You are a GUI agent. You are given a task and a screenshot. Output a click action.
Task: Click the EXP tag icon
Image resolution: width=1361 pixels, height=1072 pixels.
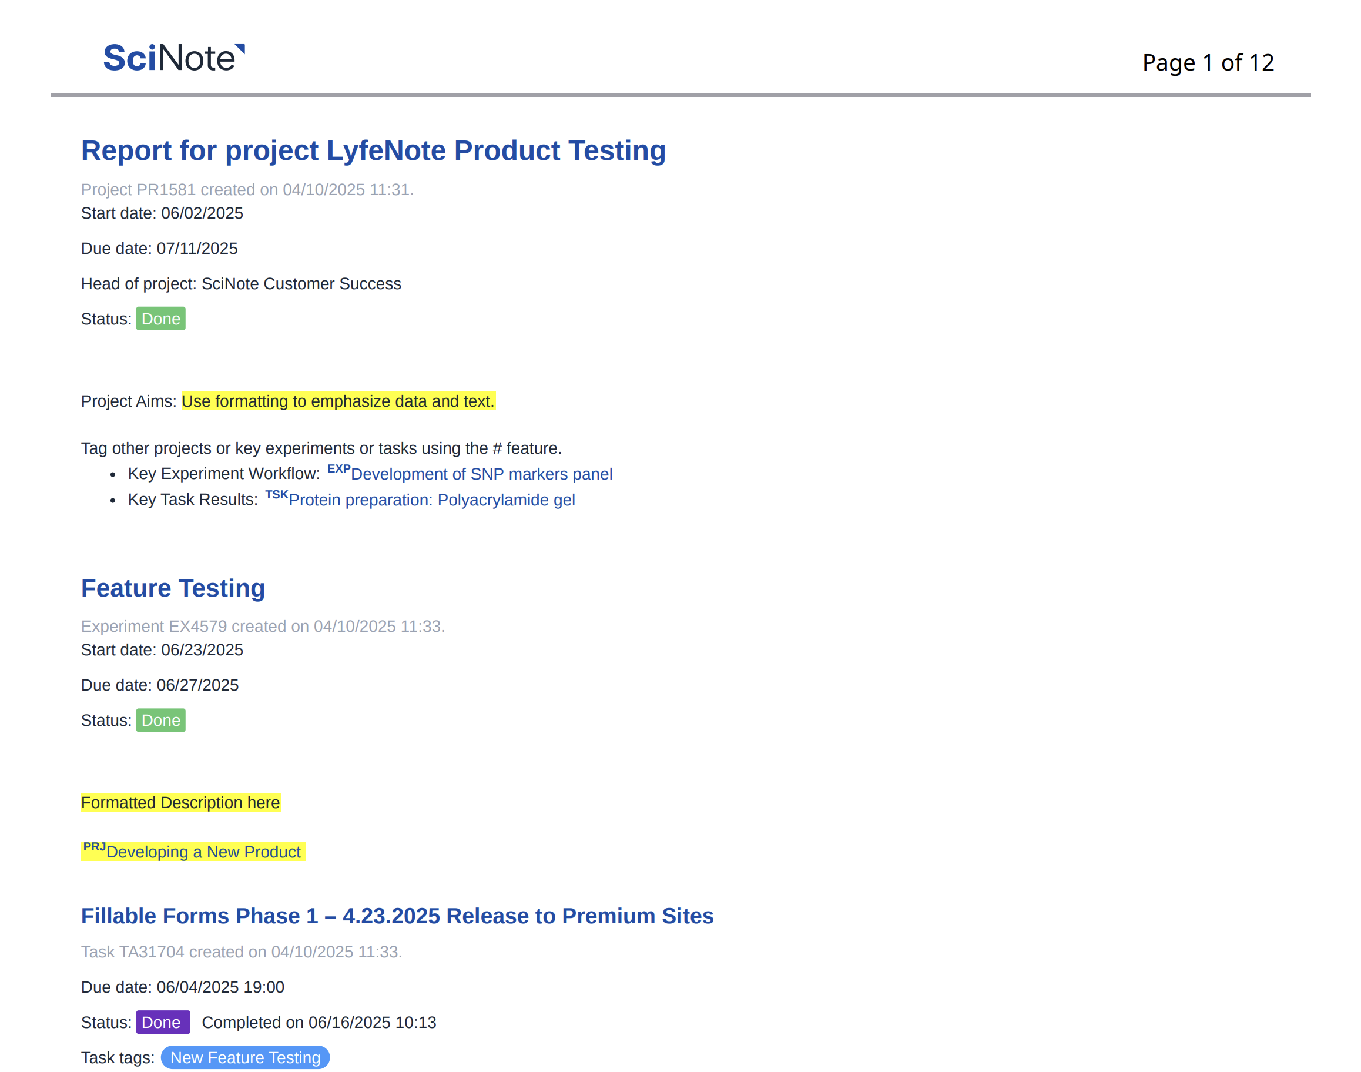tap(338, 469)
